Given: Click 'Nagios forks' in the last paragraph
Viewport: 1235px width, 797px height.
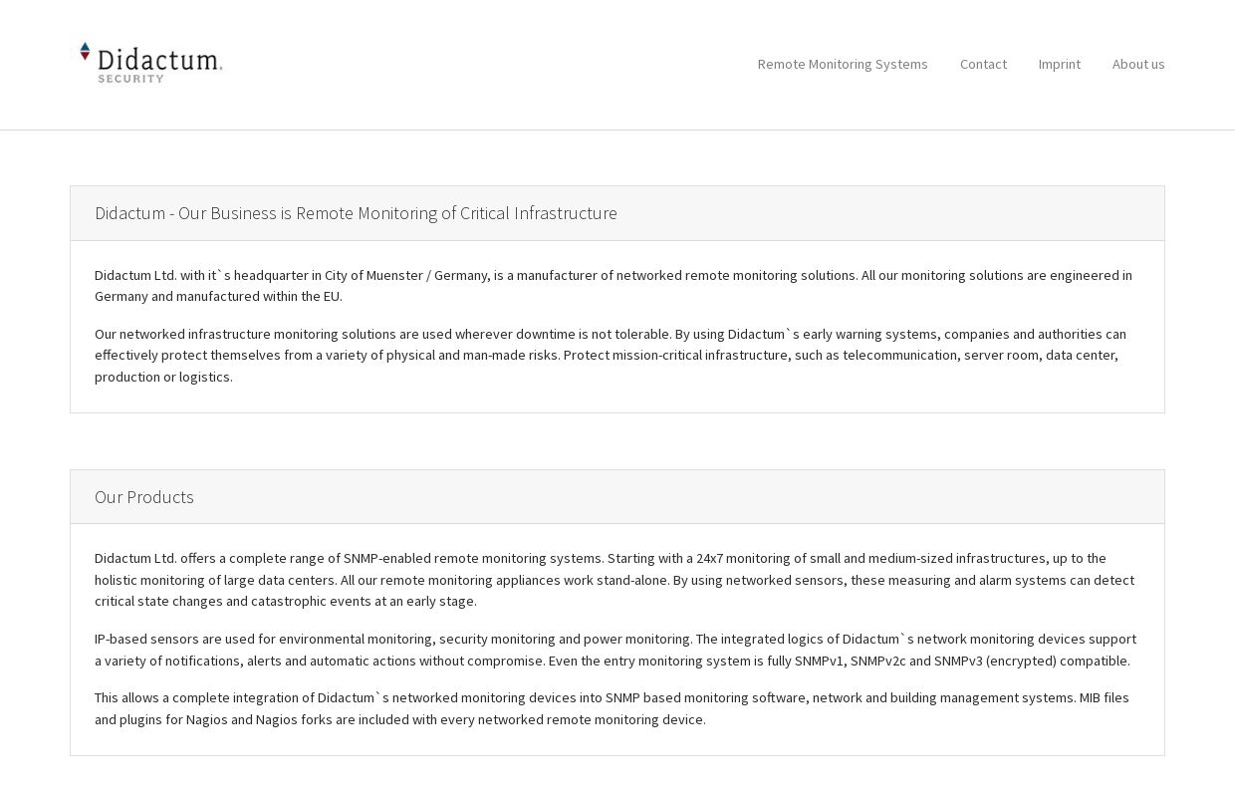Looking at the screenshot, I should (x=294, y=719).
